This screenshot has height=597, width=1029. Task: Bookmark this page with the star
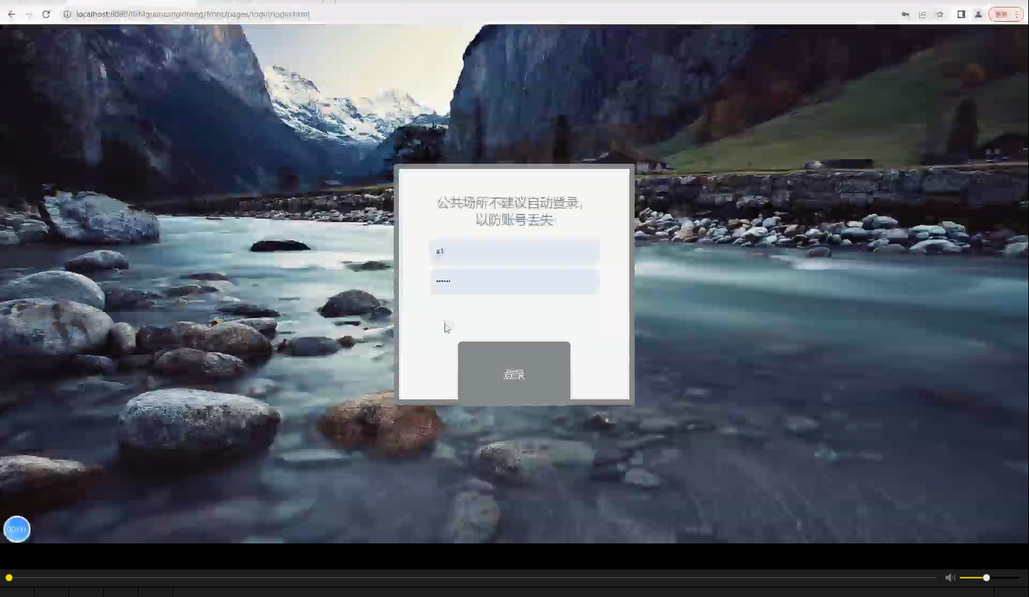coord(940,14)
